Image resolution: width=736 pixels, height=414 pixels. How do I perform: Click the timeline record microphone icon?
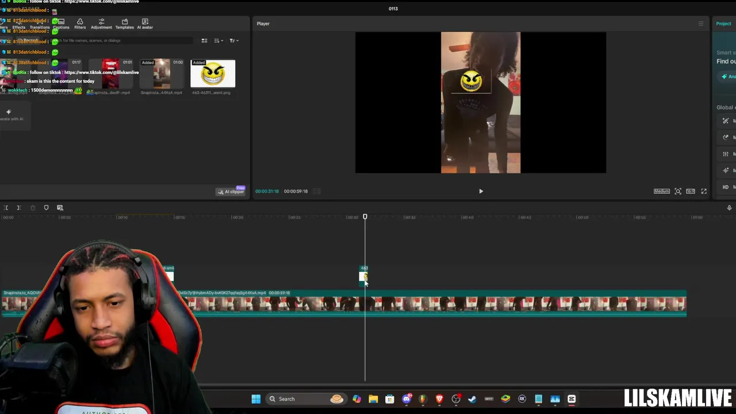(729, 208)
